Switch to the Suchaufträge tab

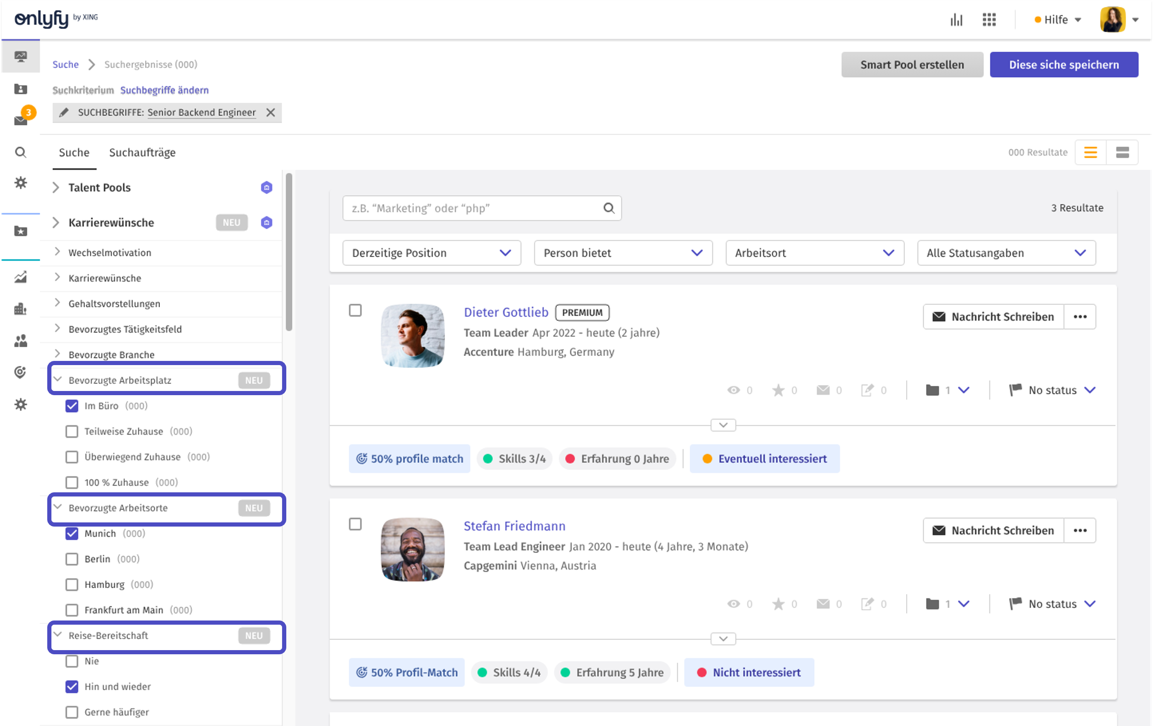(142, 152)
